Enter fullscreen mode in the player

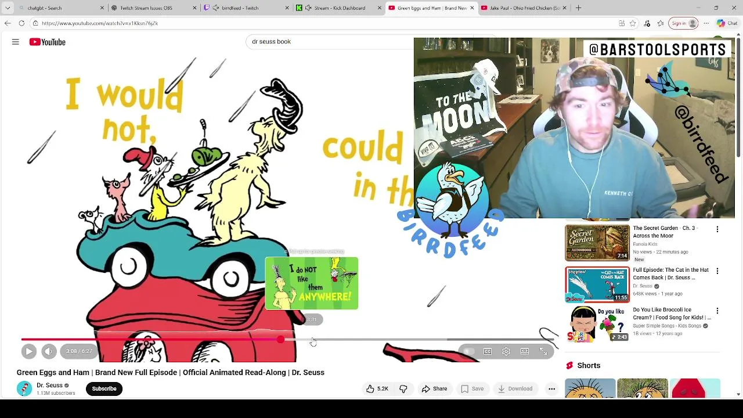click(x=543, y=351)
